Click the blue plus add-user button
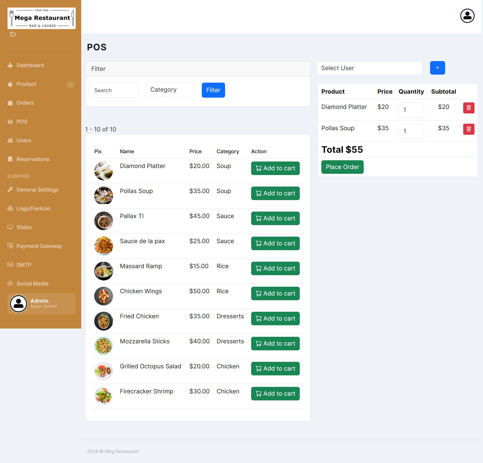 point(437,68)
